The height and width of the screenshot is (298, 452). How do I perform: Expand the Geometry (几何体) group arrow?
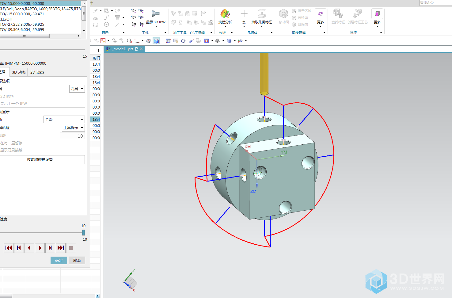[272, 33]
